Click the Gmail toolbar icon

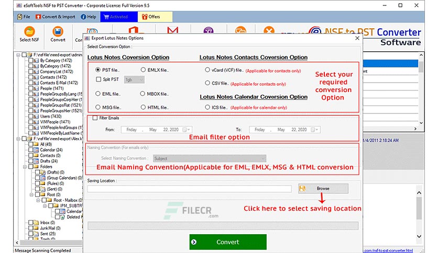point(172,30)
